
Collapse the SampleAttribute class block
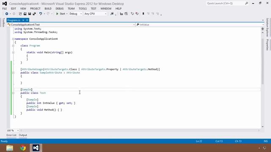[13, 73]
